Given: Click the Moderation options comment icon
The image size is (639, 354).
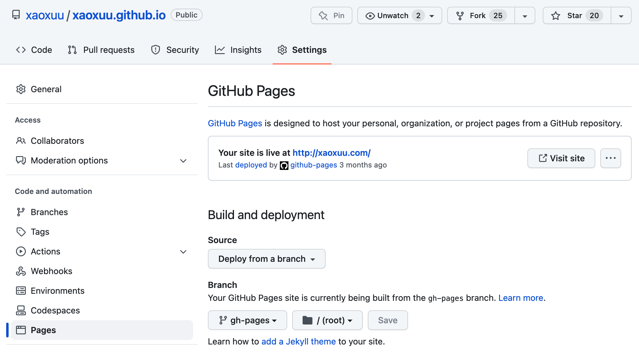Looking at the screenshot, I should 21,160.
